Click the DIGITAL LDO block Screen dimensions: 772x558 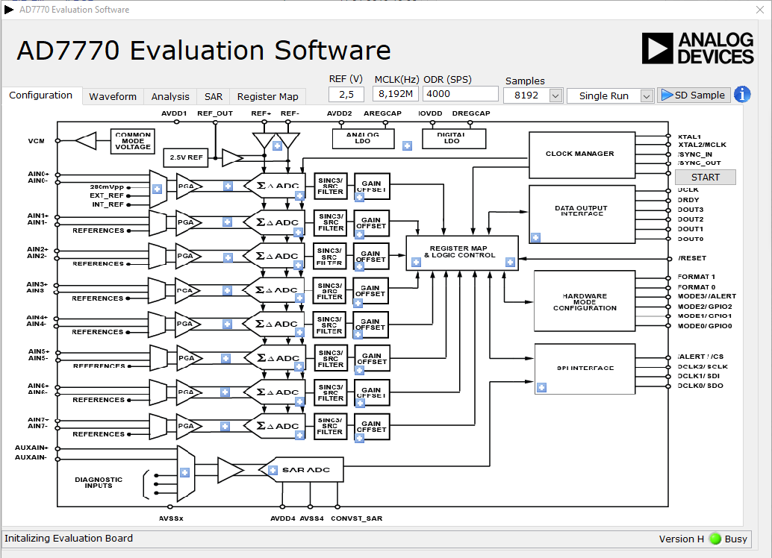[x=453, y=138]
